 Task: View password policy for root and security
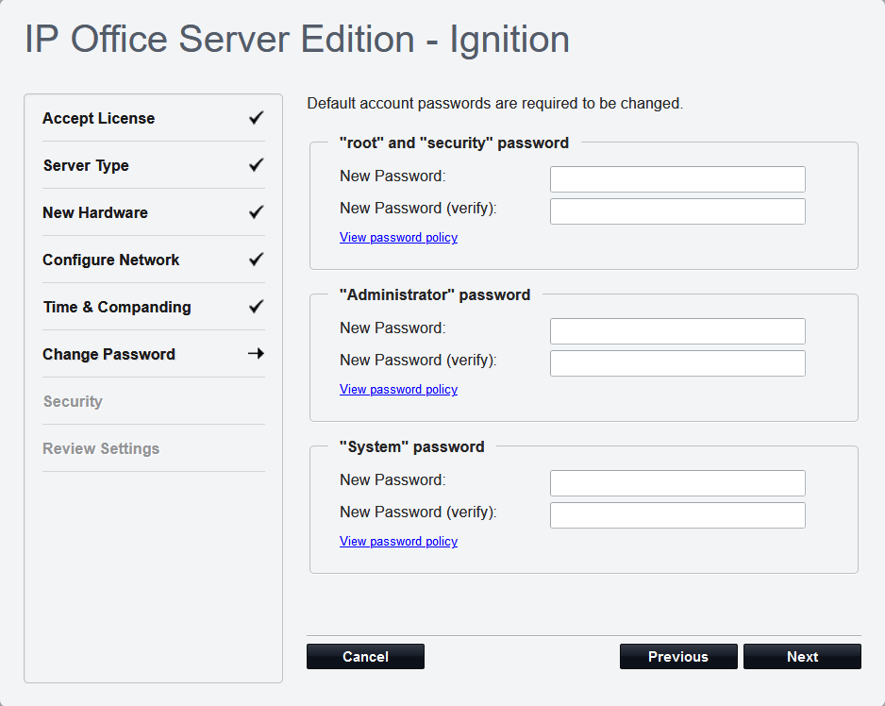point(398,237)
